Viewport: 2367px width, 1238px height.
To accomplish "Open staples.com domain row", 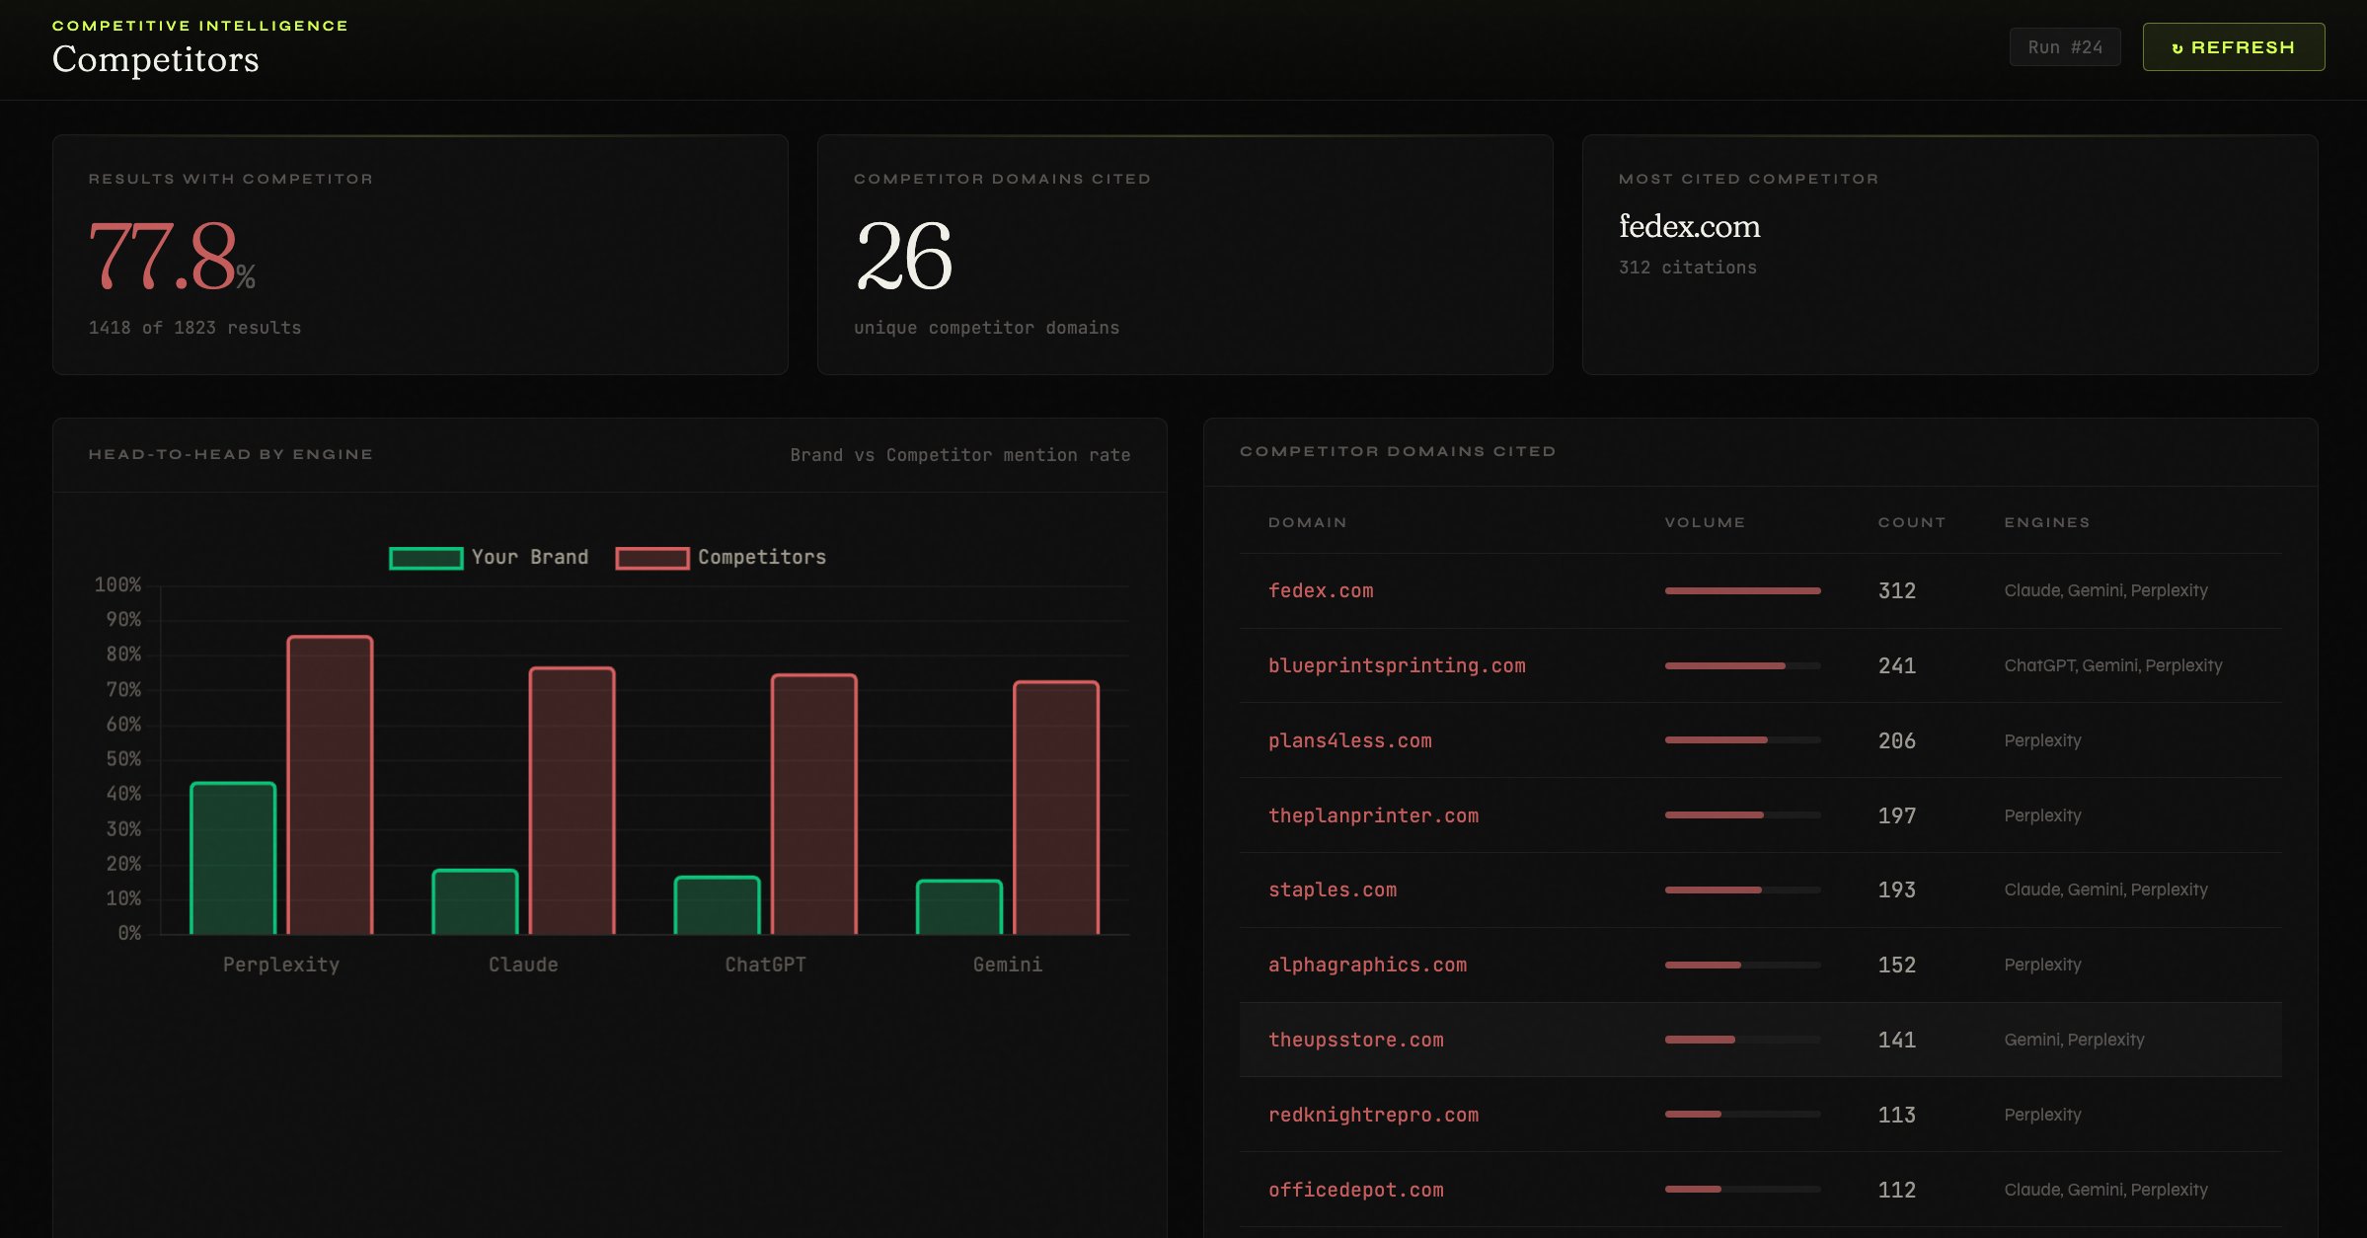I will [1760, 890].
